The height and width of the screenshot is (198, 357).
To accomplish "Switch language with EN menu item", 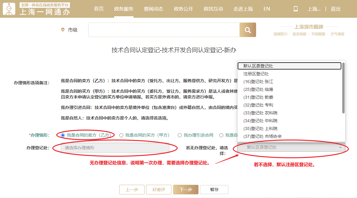I will [x=267, y=9].
